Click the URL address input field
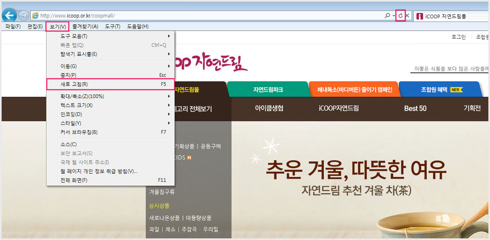Viewport: 490px width, 240px height. click(x=204, y=15)
